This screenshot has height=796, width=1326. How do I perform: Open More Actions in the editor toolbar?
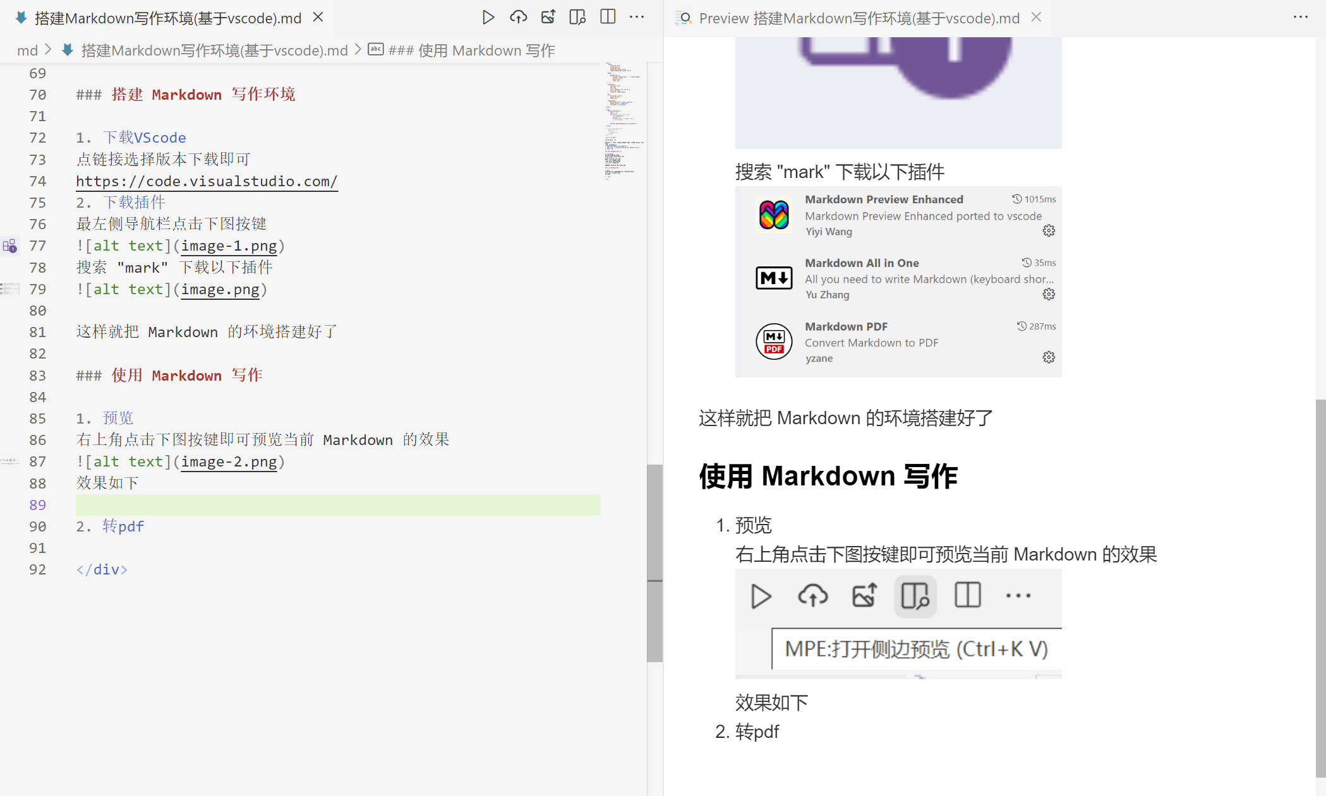pos(637,17)
